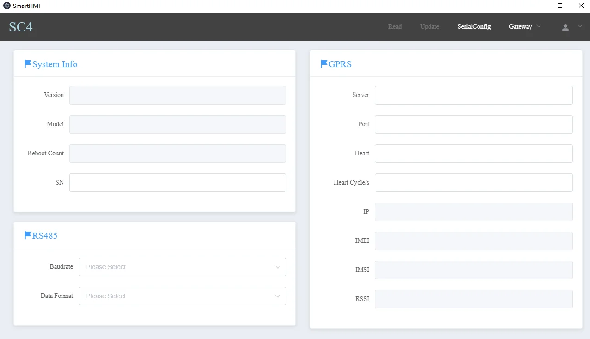
Task: Click the SmartHMI app icon in title bar
Action: [7, 6]
